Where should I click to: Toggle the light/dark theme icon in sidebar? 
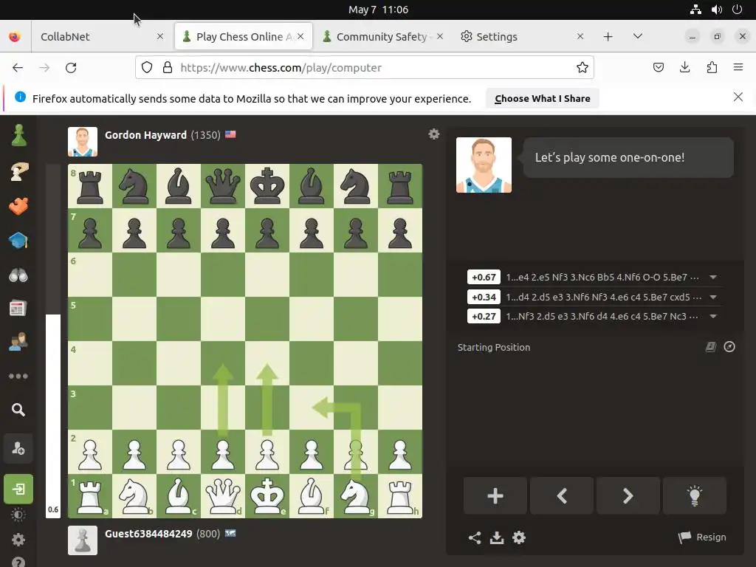click(x=18, y=515)
